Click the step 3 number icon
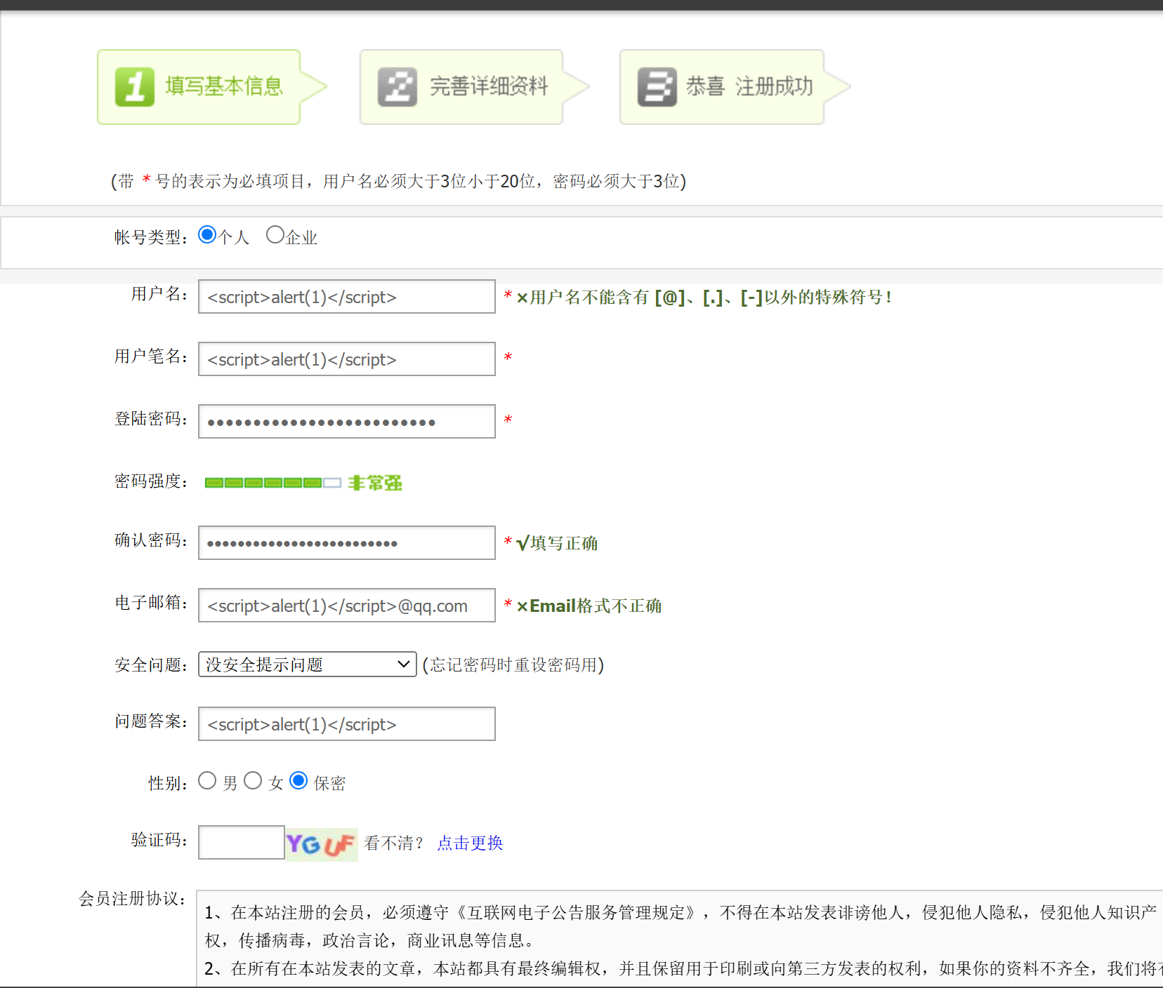This screenshot has height=988, width=1163. (x=657, y=87)
